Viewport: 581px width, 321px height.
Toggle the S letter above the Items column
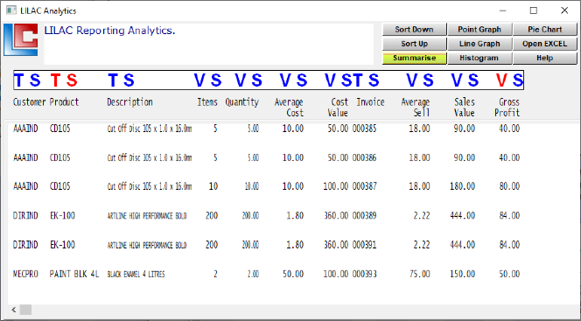tap(216, 80)
